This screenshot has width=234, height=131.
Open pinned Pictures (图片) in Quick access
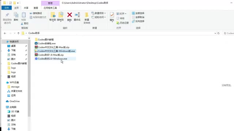tap(13, 59)
